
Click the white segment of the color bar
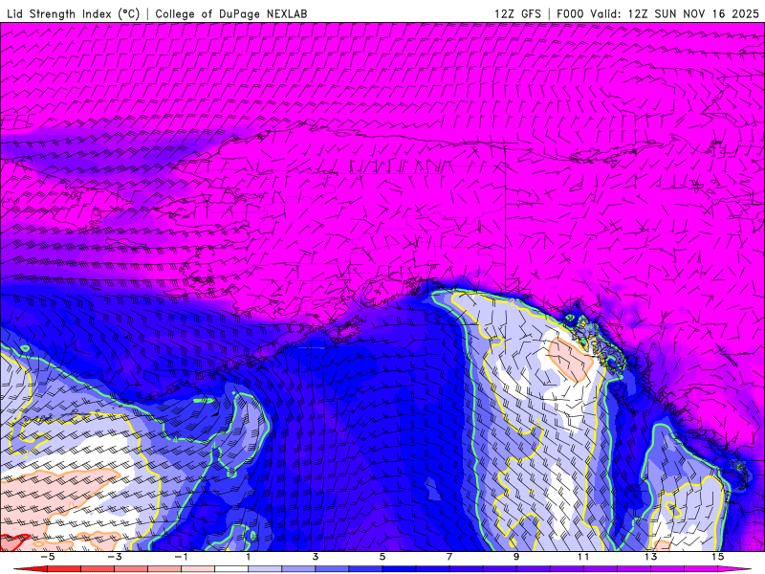230,569
